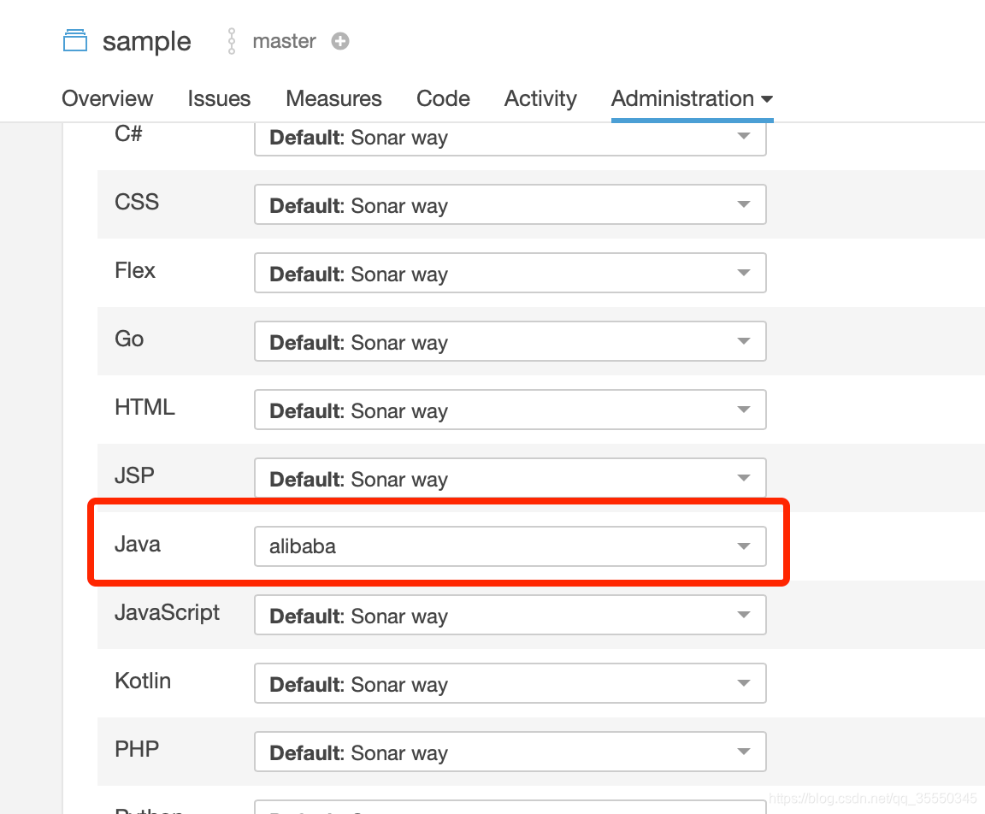
Task: Open the Flex quality profile dropdown
Action: click(510, 273)
